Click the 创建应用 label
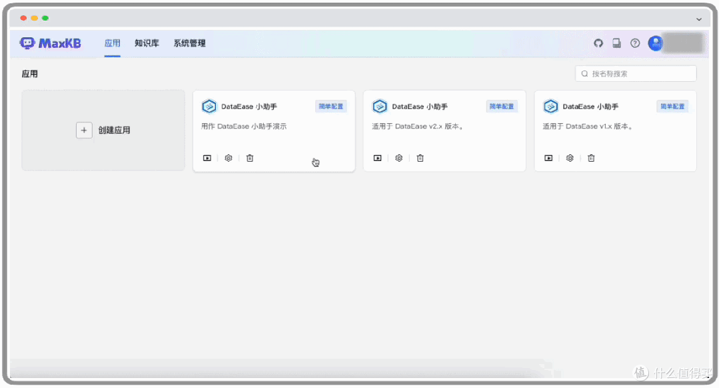This screenshot has height=388, width=719. pos(114,130)
